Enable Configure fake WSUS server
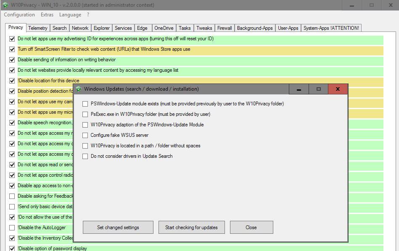 click(85, 136)
